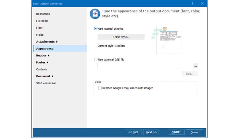Click the Current style: Modern text
The image size is (239, 138).
point(111,46)
